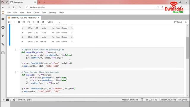Open reading view icon in the address bar
The image size is (190, 107).
158,7
